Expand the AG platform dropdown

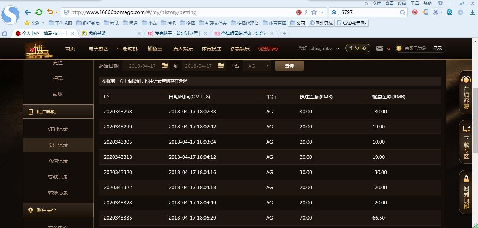click(x=257, y=66)
